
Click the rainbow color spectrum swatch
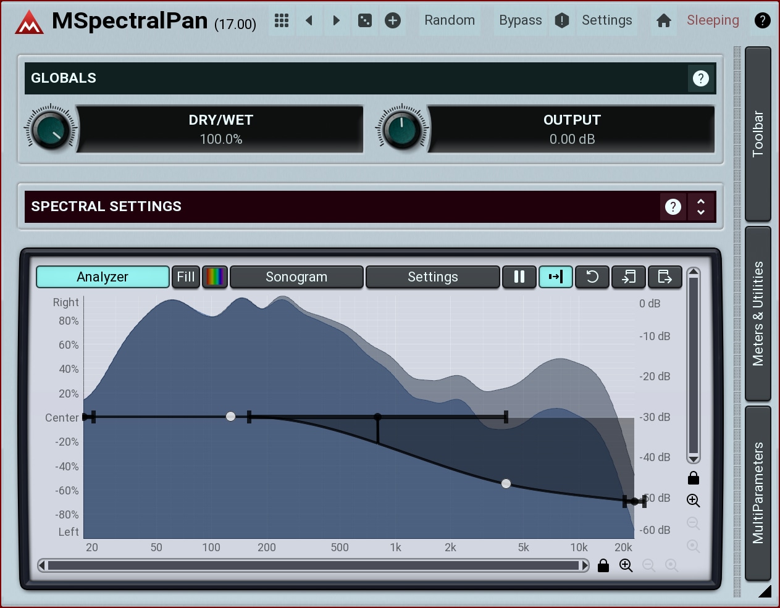point(215,277)
